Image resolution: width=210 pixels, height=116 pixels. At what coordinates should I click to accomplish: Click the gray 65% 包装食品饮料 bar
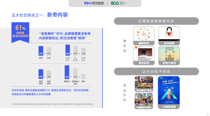(75, 74)
